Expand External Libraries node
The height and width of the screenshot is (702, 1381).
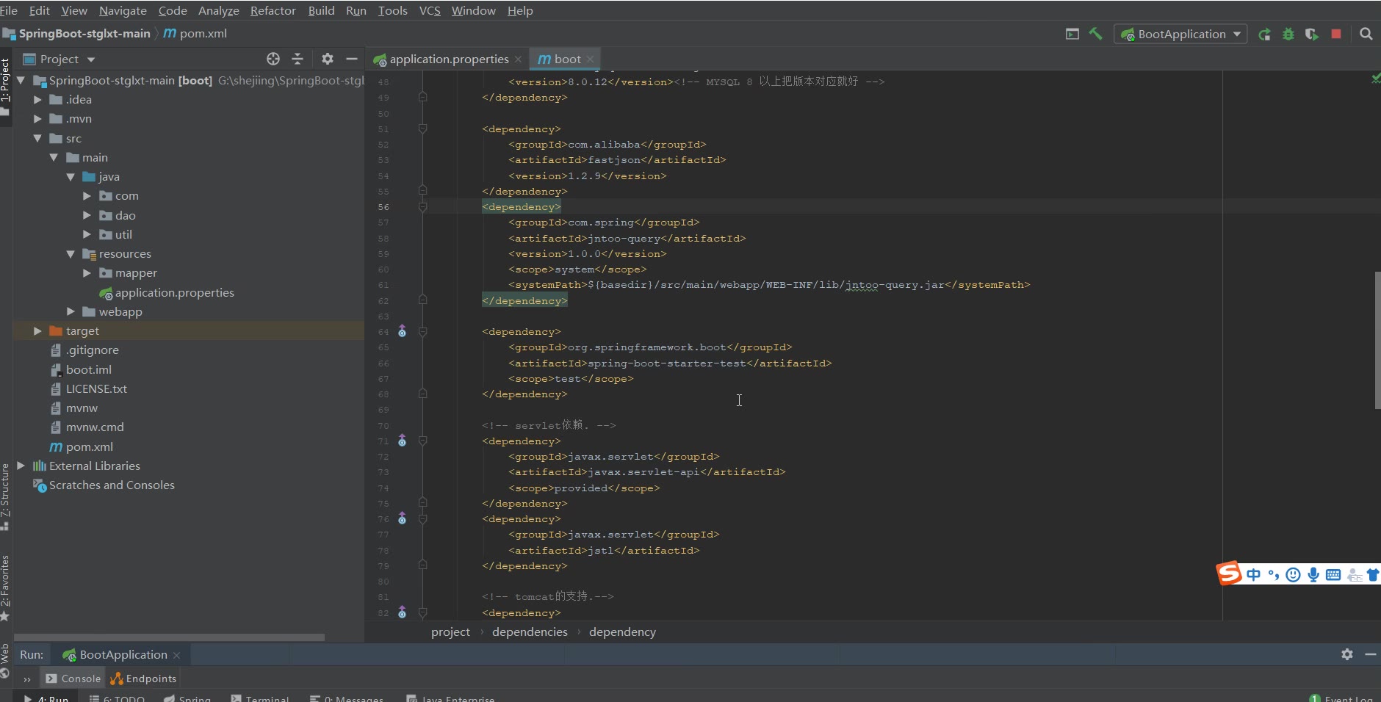tap(21, 466)
